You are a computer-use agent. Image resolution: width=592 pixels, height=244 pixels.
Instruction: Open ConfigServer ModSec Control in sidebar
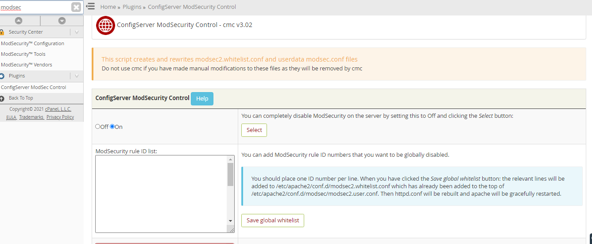(x=34, y=87)
